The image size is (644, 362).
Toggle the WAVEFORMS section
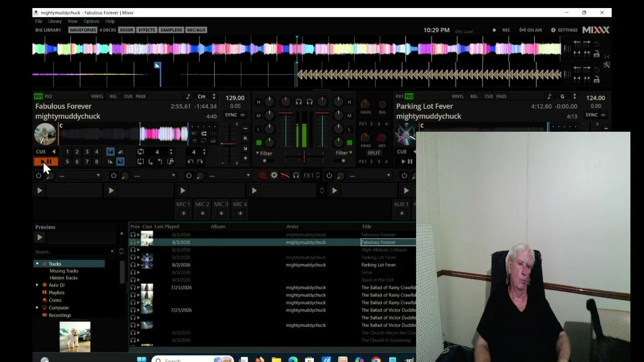point(83,30)
